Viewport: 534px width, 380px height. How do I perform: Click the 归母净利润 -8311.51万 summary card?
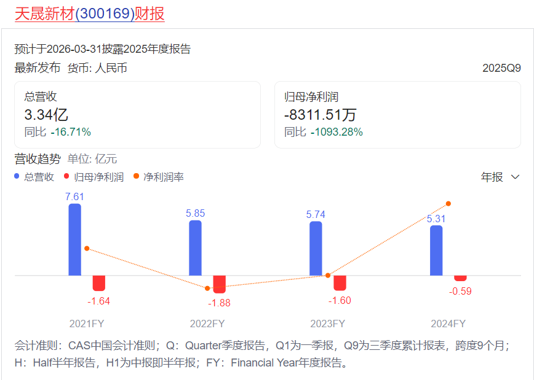pyautogui.click(x=397, y=115)
